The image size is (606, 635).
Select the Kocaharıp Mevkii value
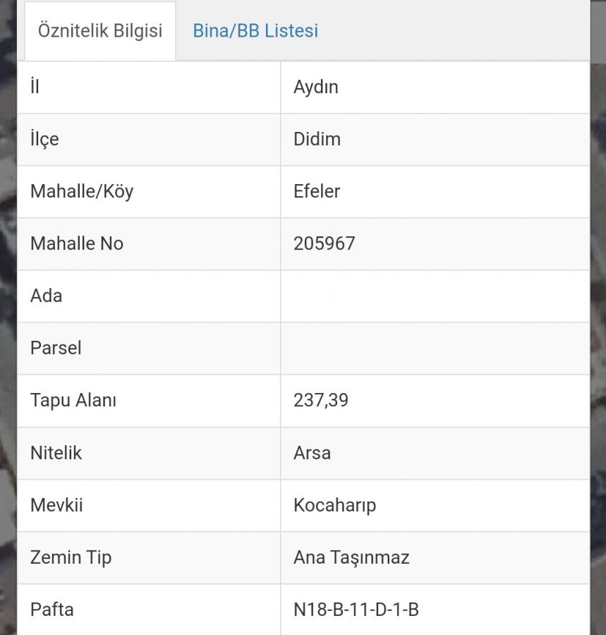tap(335, 505)
